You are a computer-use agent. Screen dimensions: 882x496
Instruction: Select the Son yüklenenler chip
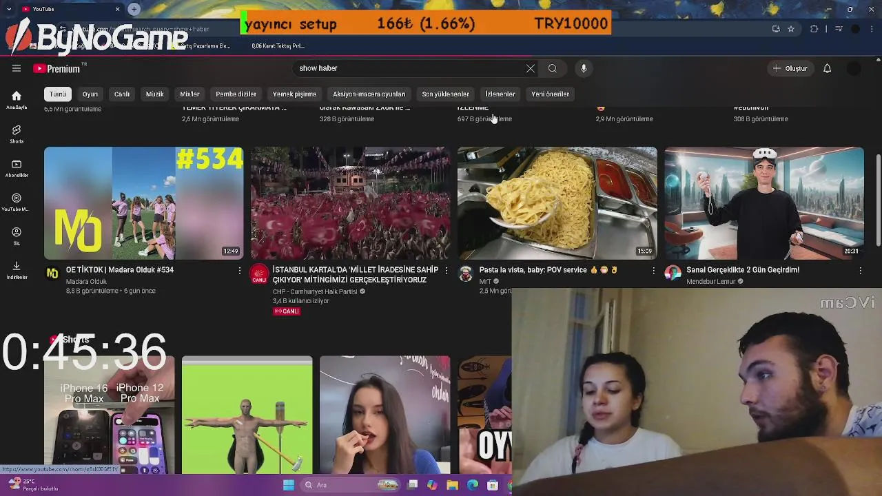point(446,94)
